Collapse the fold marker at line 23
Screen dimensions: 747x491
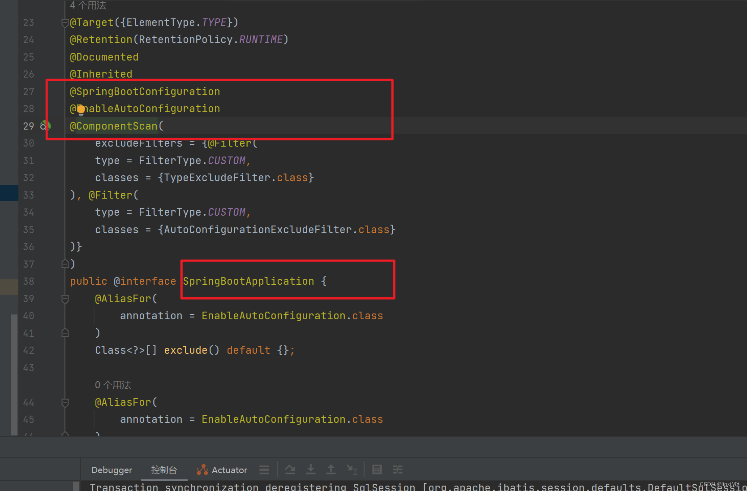point(65,23)
